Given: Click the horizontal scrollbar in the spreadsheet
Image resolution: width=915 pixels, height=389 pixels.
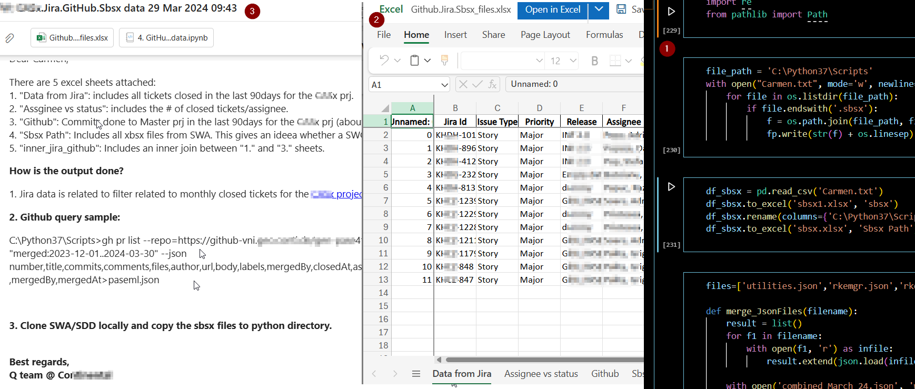Looking at the screenshot, I should point(542,360).
